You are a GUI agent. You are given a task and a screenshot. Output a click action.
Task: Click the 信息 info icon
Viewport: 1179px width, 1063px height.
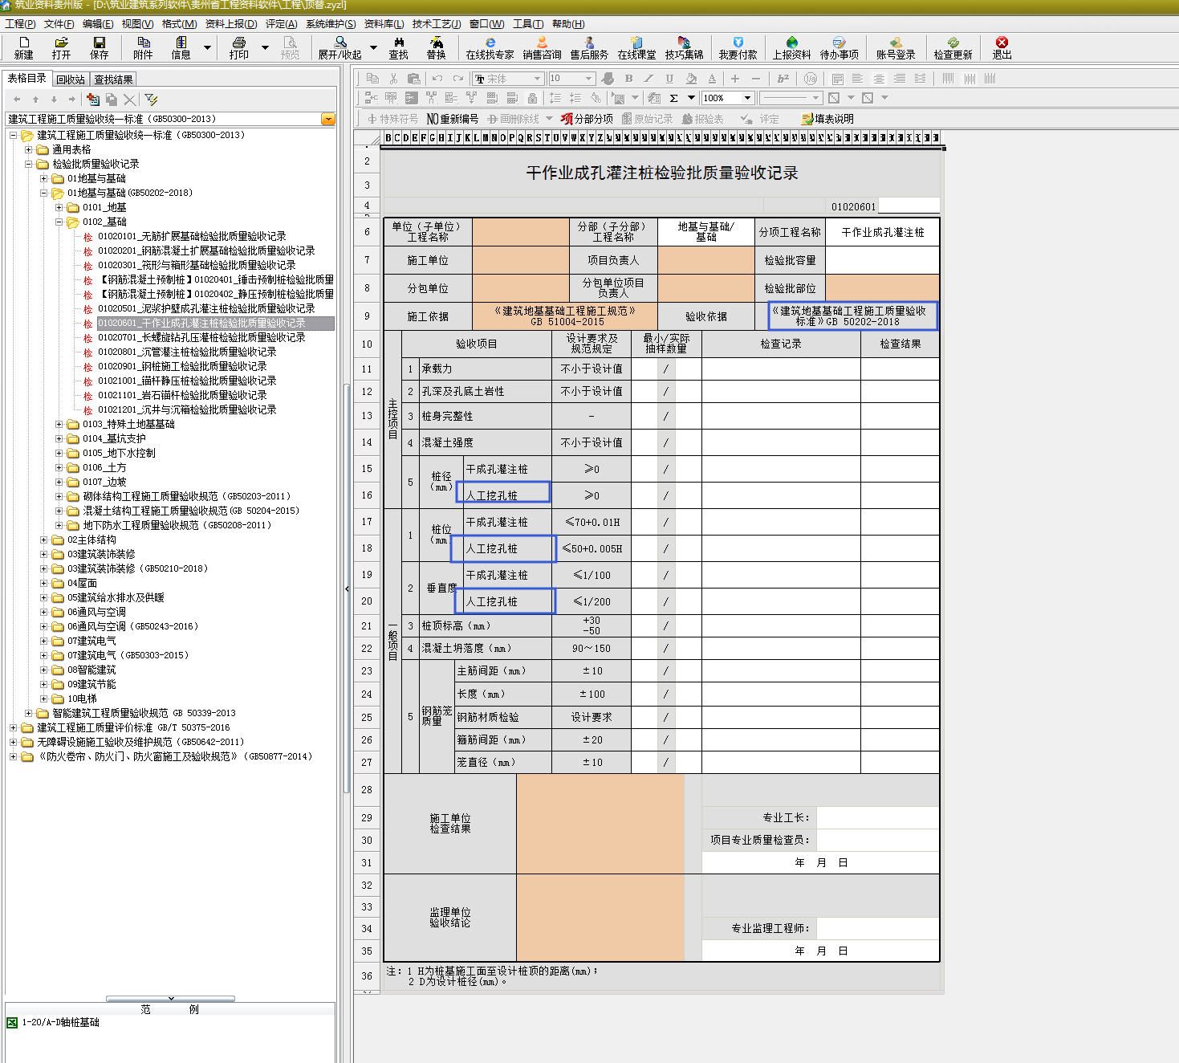(181, 48)
